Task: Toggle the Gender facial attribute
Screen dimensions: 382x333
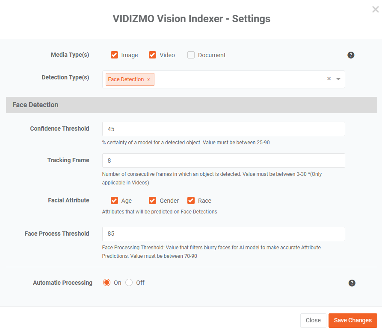Action: click(153, 201)
